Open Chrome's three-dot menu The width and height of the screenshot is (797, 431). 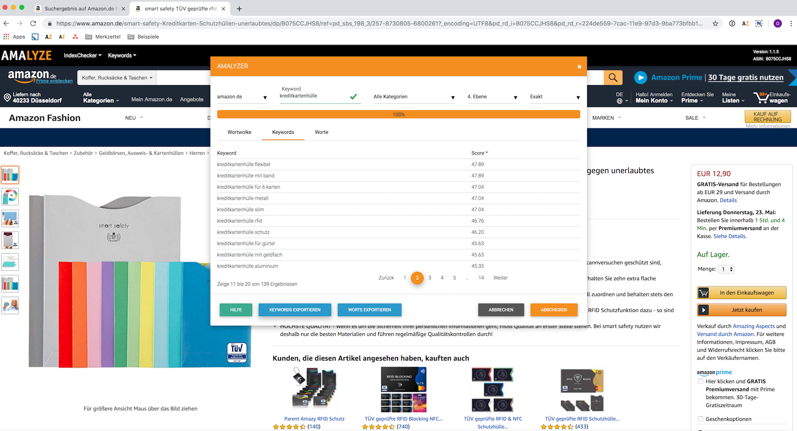tap(791, 24)
